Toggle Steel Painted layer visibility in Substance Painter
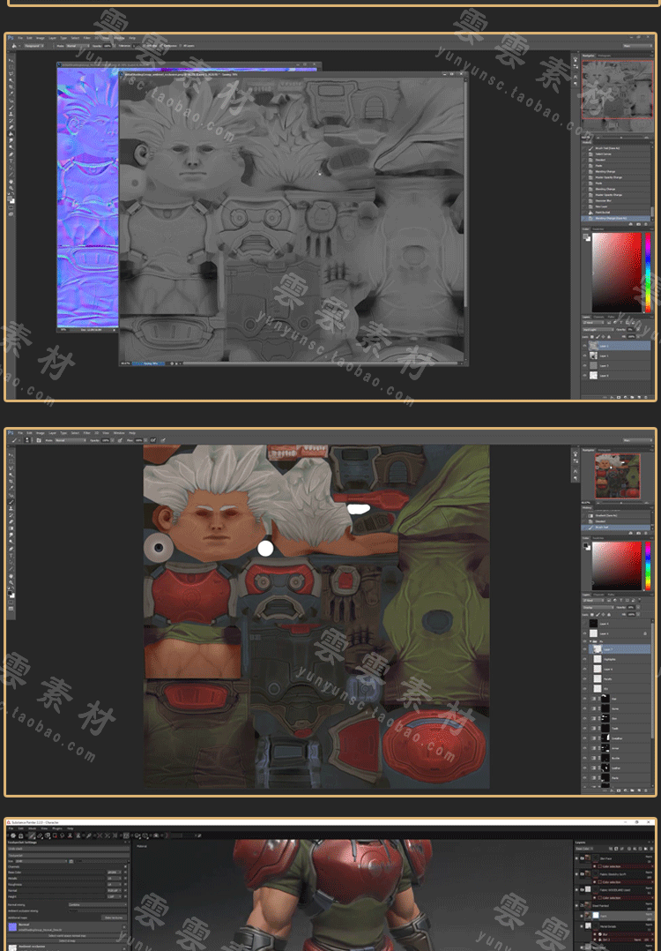Screen dimensions: 661x951 click(576, 905)
